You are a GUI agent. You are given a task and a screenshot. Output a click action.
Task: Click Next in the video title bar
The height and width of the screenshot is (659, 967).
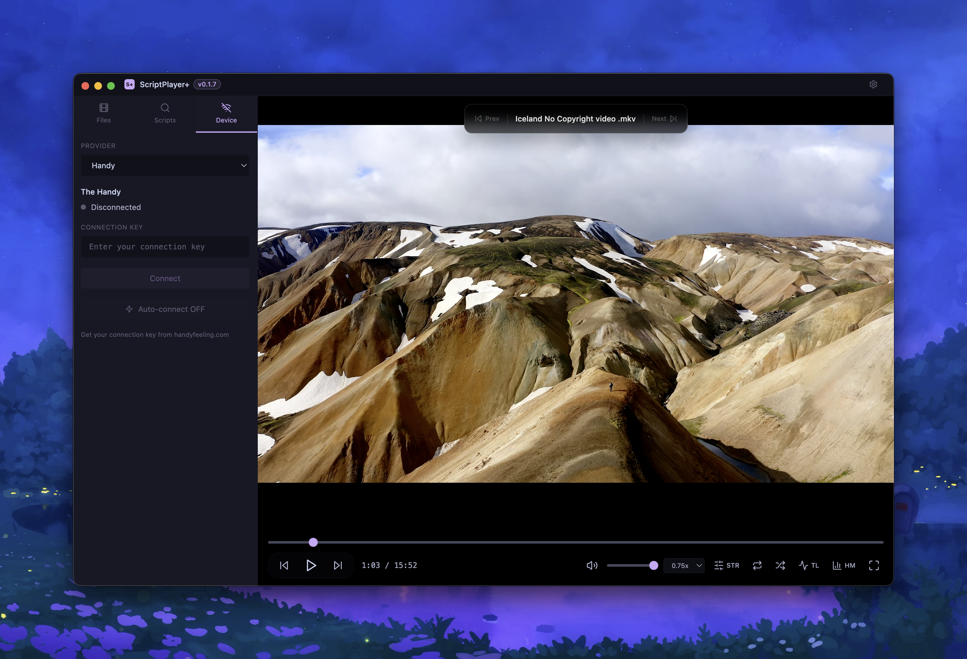664,119
